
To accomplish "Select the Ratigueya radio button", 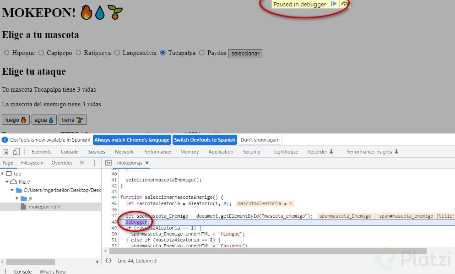I will (x=78, y=53).
